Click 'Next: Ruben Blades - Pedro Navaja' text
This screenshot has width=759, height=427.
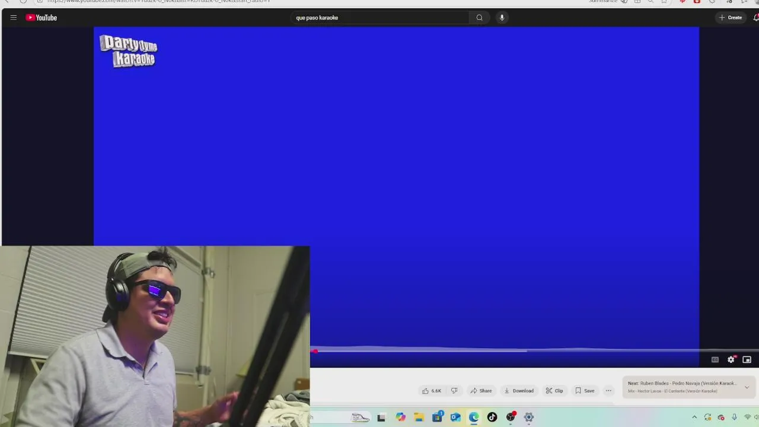click(x=682, y=384)
